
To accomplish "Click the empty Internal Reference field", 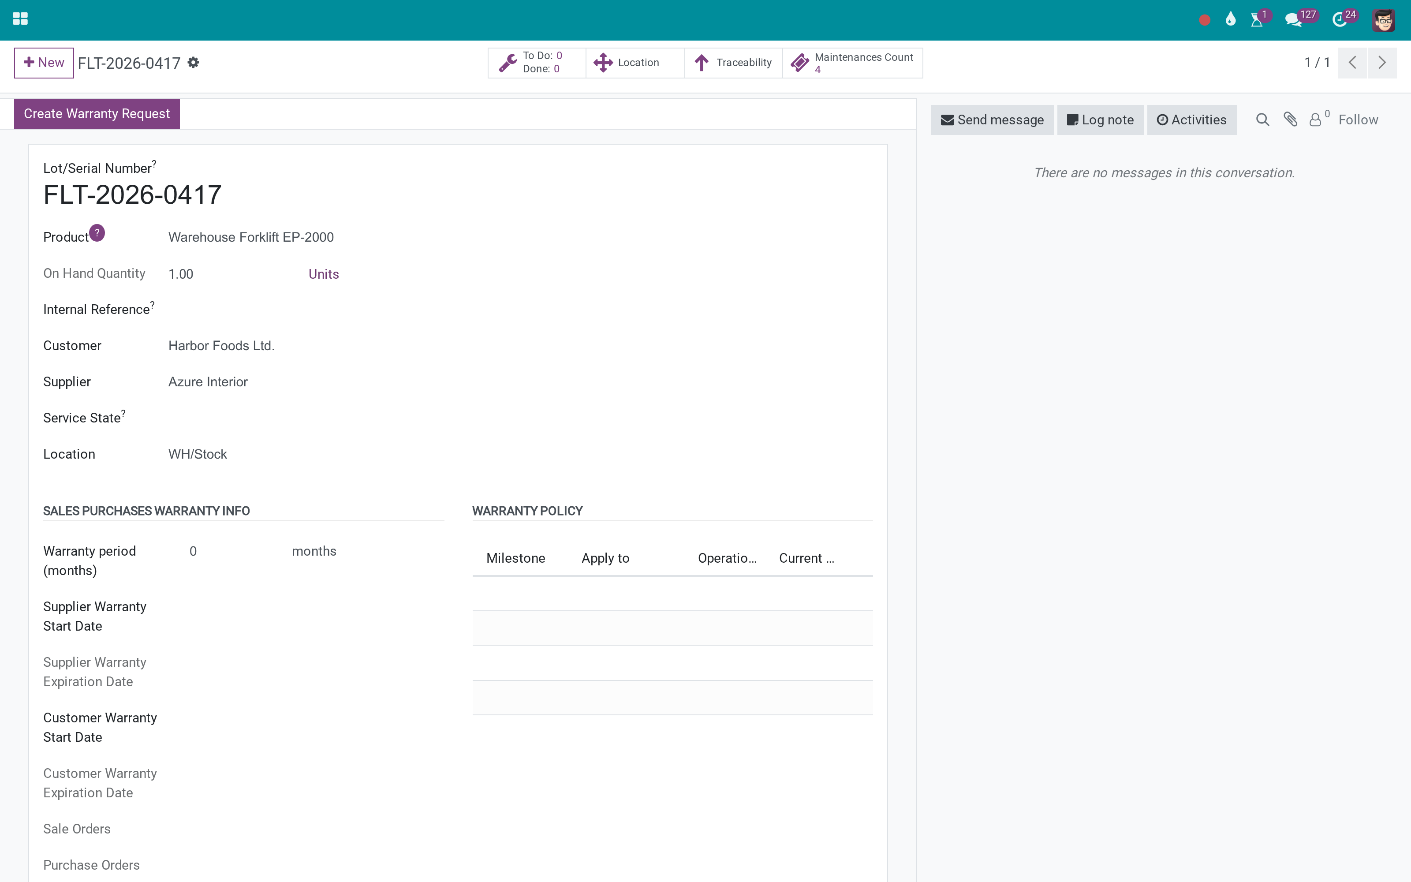I will (306, 310).
